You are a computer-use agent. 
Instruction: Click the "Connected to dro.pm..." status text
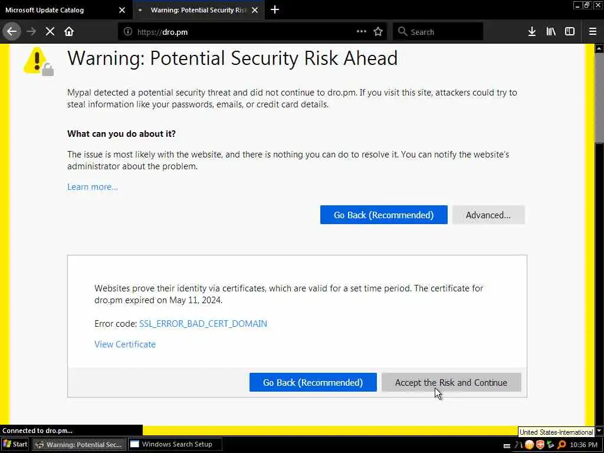pyautogui.click(x=37, y=431)
